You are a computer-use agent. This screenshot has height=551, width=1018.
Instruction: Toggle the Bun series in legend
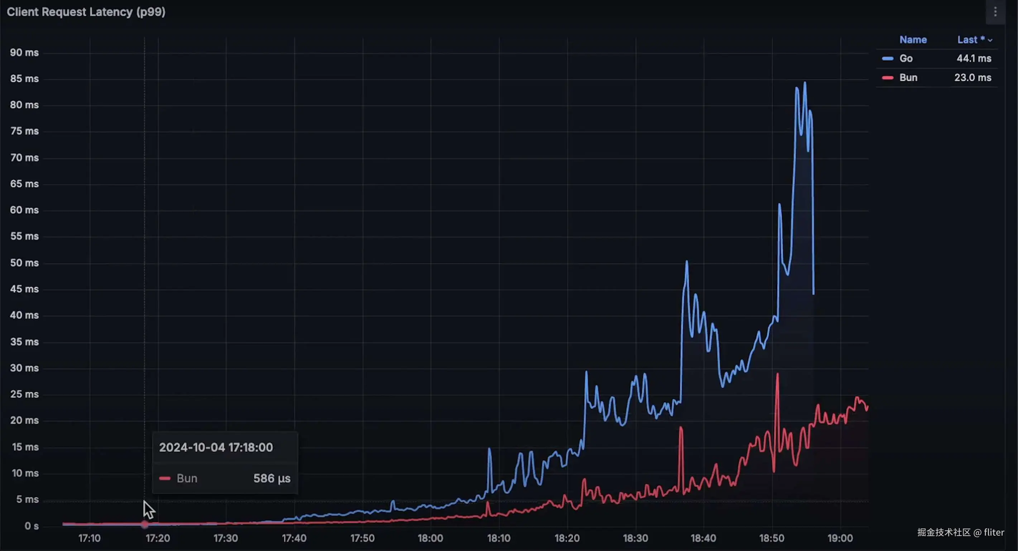tap(908, 78)
